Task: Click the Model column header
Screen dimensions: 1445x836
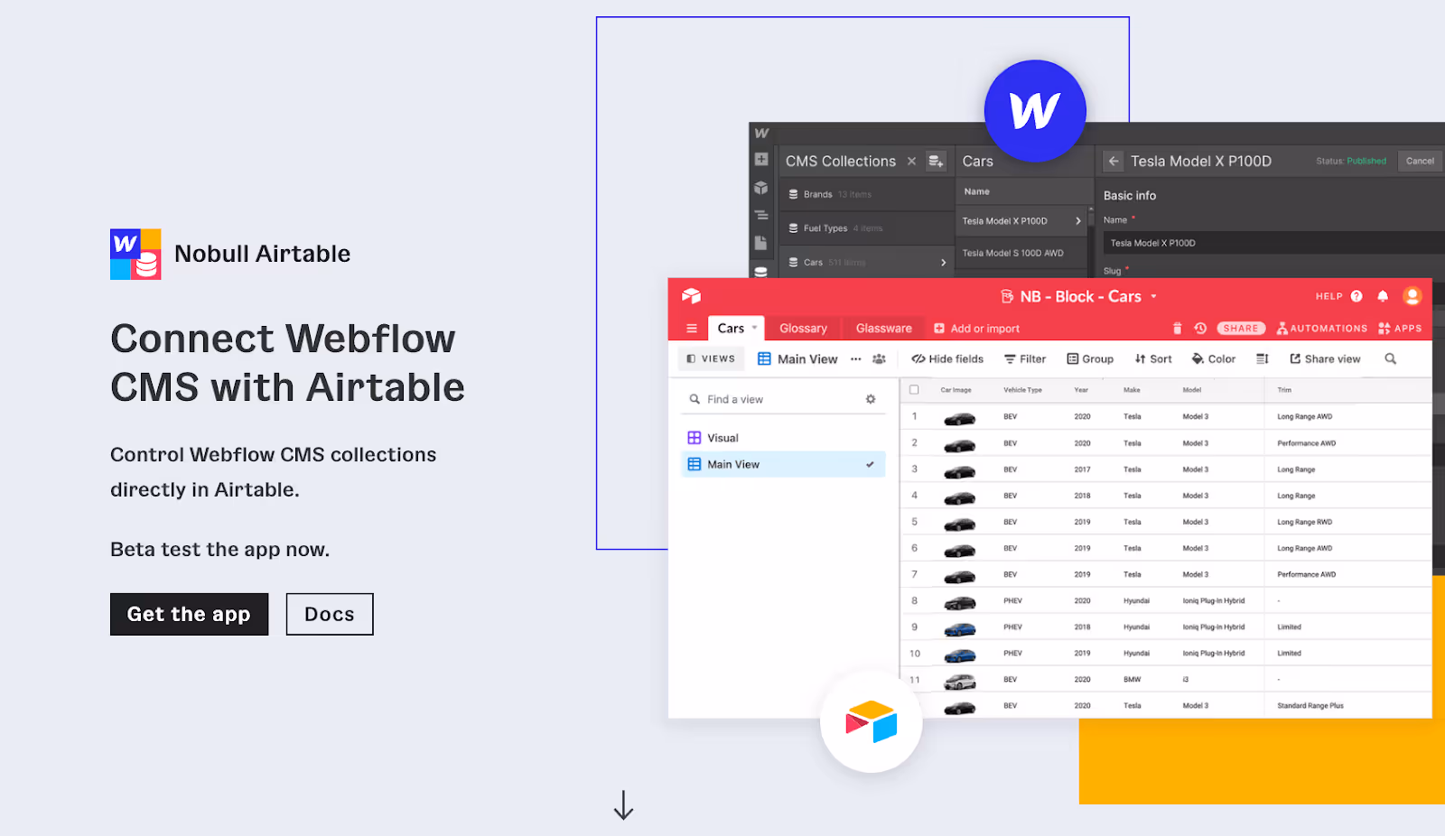Action: click(x=1192, y=390)
